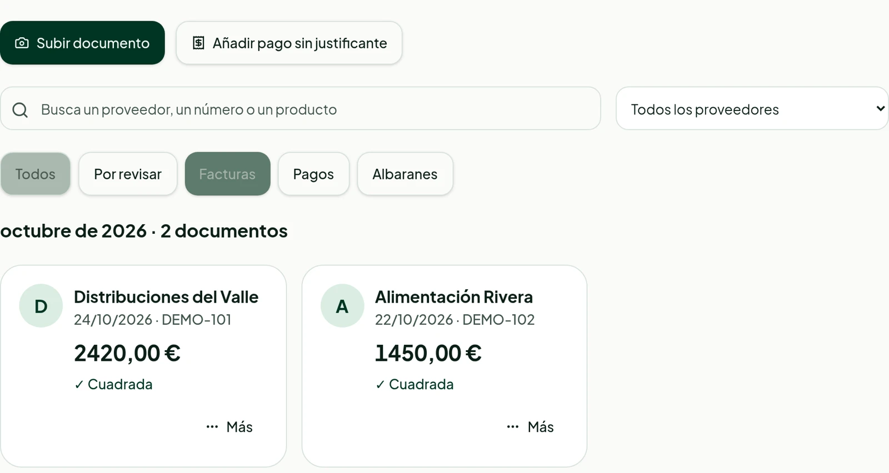This screenshot has width=889, height=473.
Task: Click the three dots on Alimentación Rivera card
Action: [x=513, y=427]
